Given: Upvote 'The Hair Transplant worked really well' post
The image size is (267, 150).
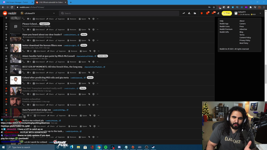Looking at the screenshot, I should coord(6,88).
